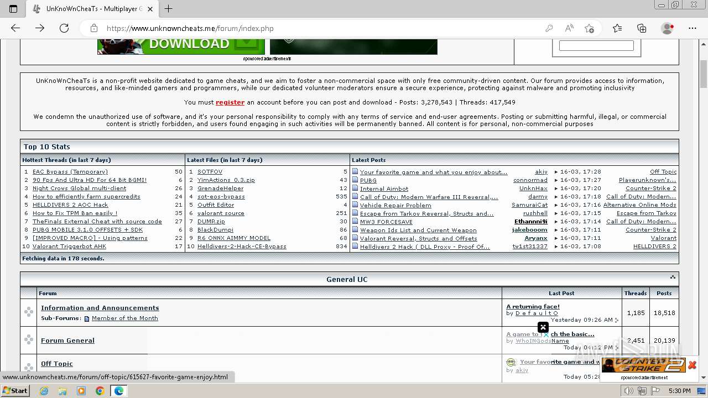
Task: Open Chrome from the taskbar
Action: tap(100, 391)
